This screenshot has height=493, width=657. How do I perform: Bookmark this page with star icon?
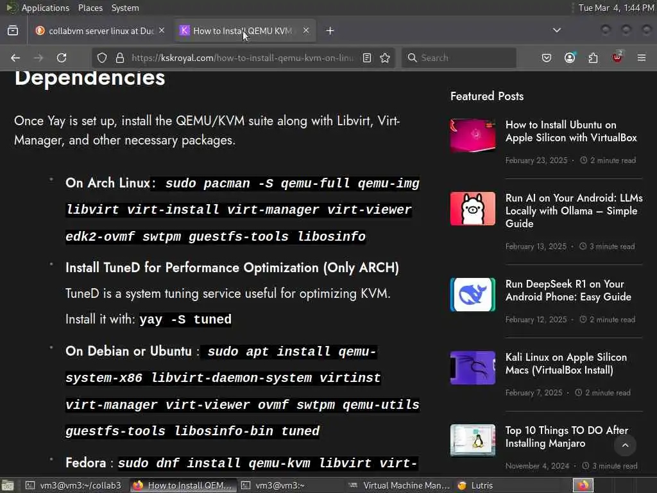pyautogui.click(x=385, y=58)
